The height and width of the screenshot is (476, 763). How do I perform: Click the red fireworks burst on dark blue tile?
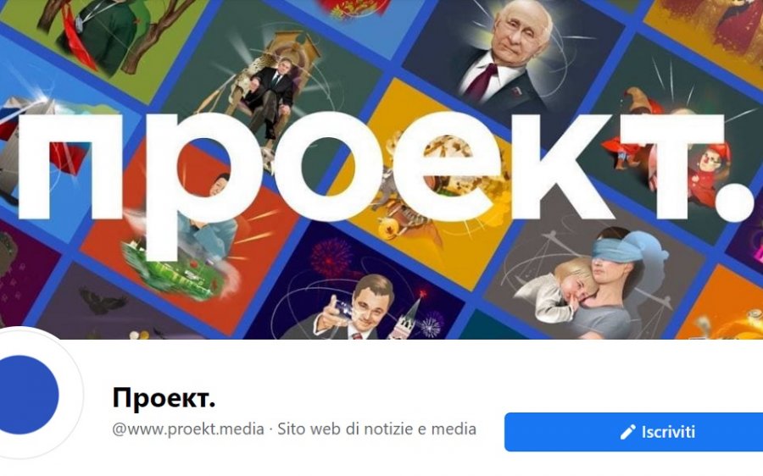(x=331, y=257)
